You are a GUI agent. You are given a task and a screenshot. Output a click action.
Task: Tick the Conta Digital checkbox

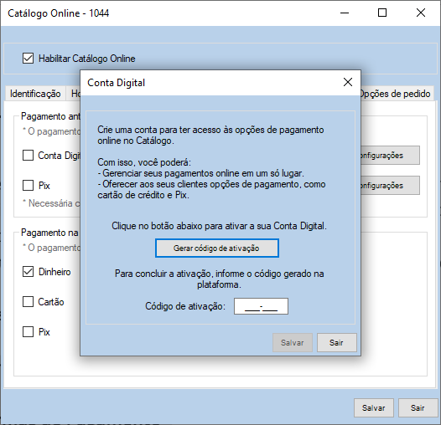(28, 156)
